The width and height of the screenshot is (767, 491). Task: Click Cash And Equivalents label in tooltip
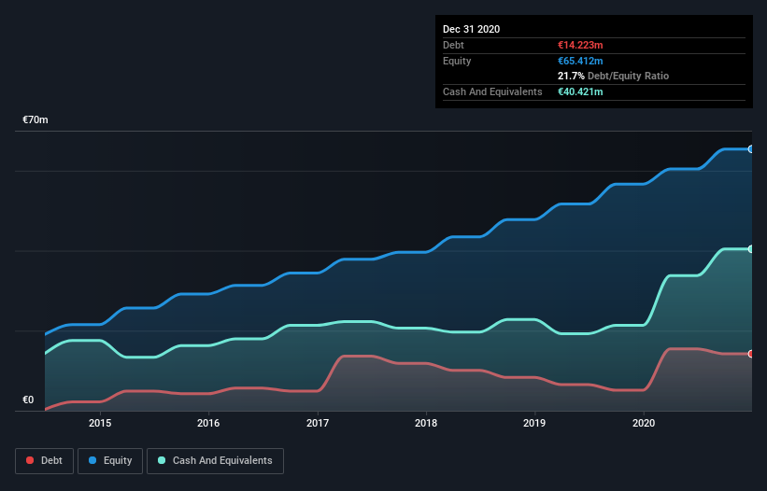click(x=492, y=91)
